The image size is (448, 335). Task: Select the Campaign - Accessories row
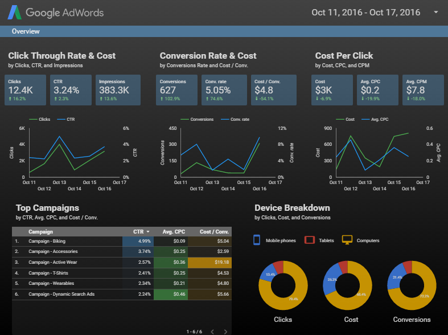pyautogui.click(x=122, y=252)
